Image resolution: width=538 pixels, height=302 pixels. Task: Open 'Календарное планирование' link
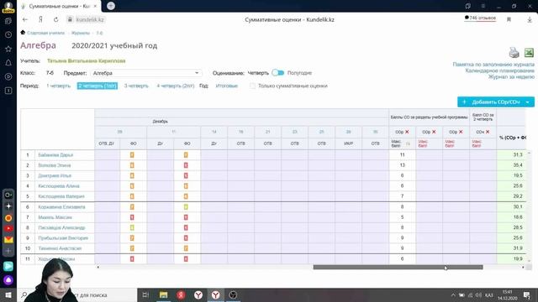(x=499, y=70)
